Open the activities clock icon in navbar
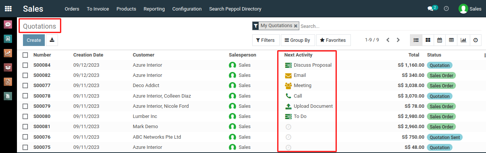Screen dimensions: 486x153 click(x=446, y=8)
